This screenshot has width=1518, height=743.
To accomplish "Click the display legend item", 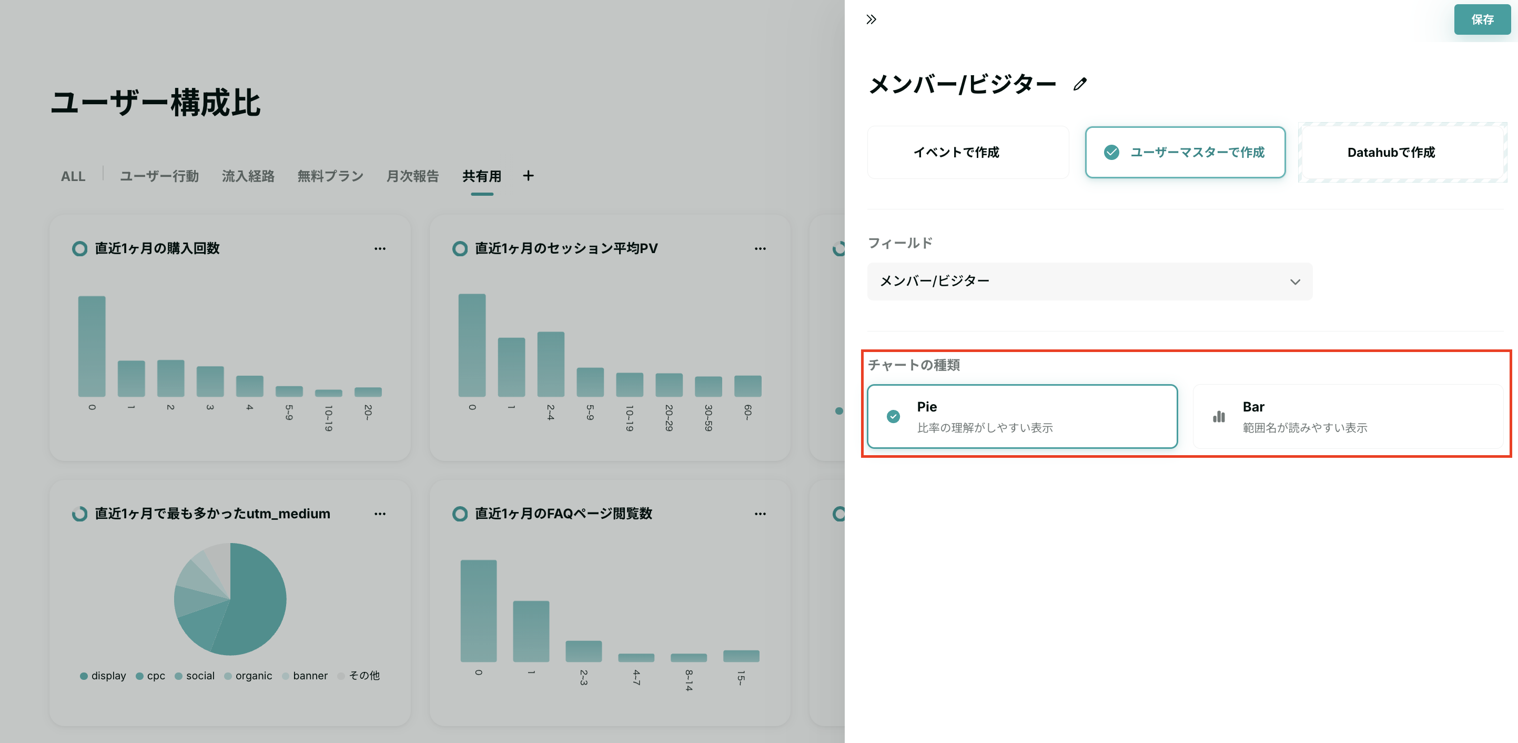I will point(103,676).
